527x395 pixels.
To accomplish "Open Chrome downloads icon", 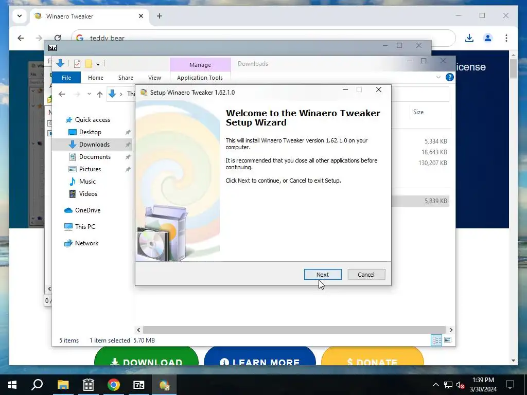I will (469, 38).
